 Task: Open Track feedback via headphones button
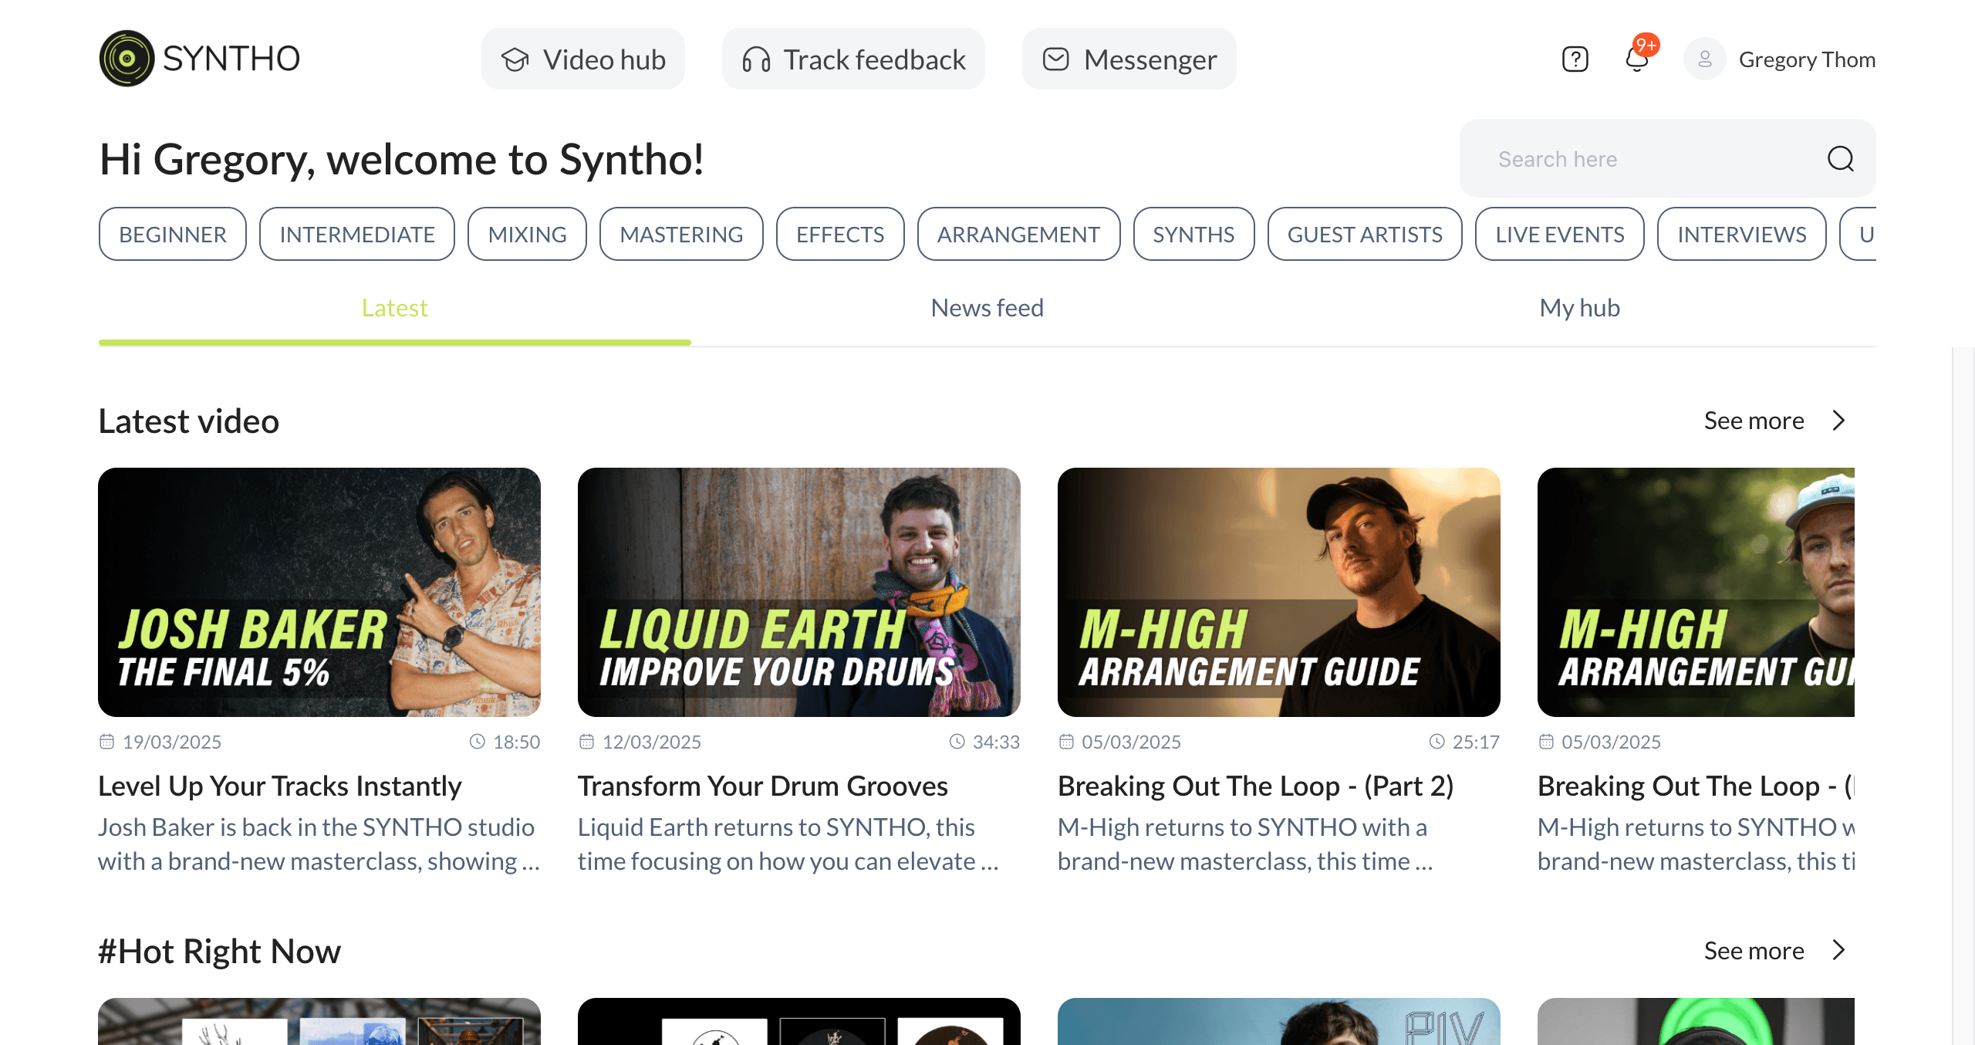(x=853, y=59)
